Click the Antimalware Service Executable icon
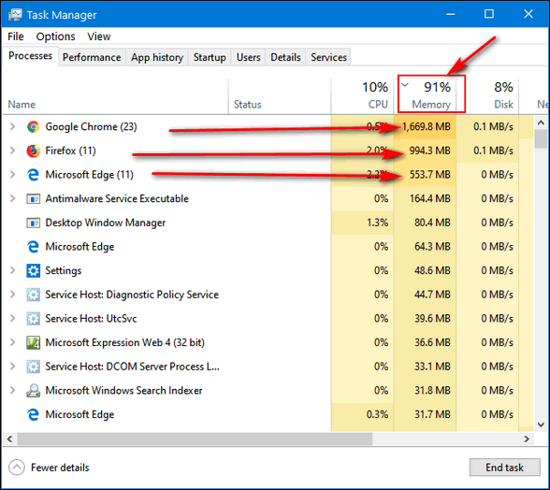The height and width of the screenshot is (490, 550). pos(33,199)
